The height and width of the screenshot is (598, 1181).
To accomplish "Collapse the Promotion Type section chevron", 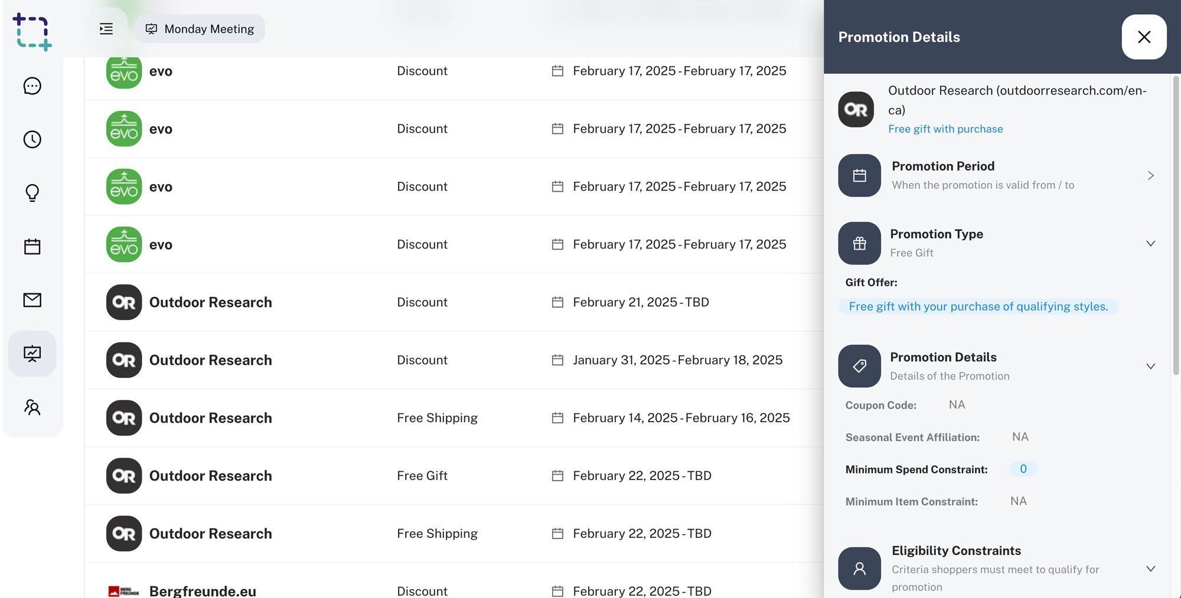I will click(x=1150, y=243).
